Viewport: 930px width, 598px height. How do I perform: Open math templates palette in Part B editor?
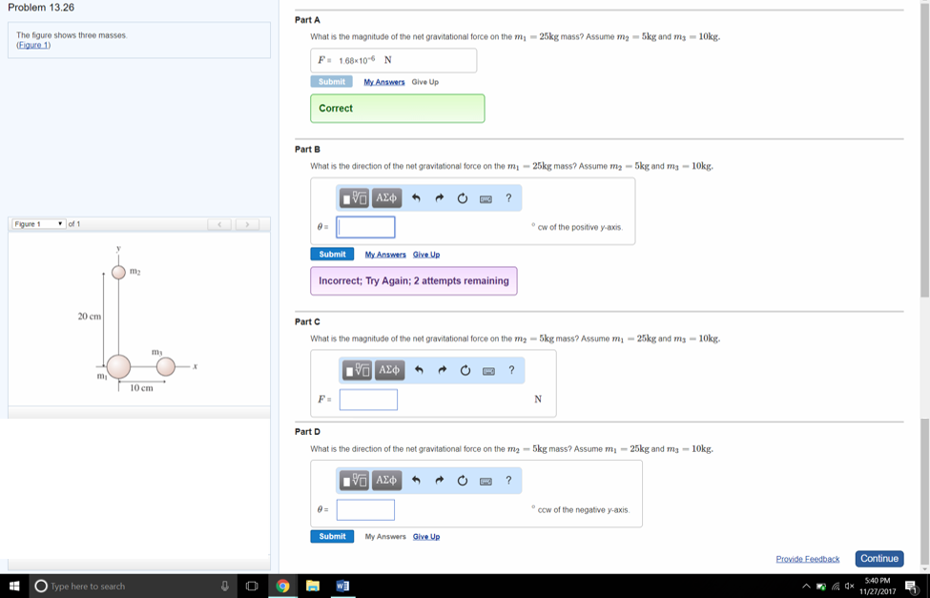(x=356, y=197)
